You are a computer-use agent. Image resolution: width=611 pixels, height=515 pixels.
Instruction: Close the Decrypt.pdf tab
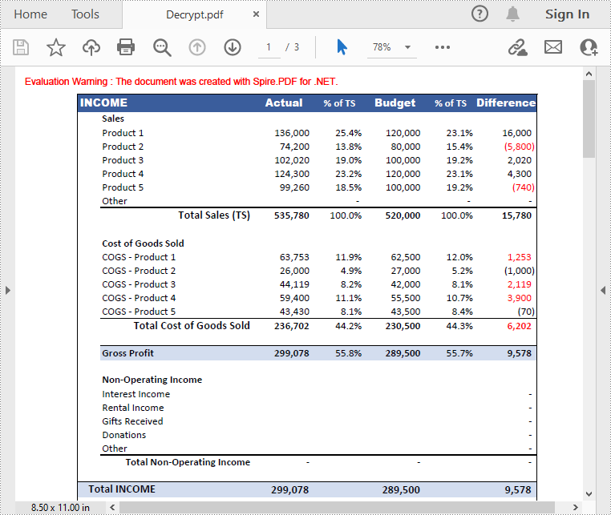(x=256, y=14)
